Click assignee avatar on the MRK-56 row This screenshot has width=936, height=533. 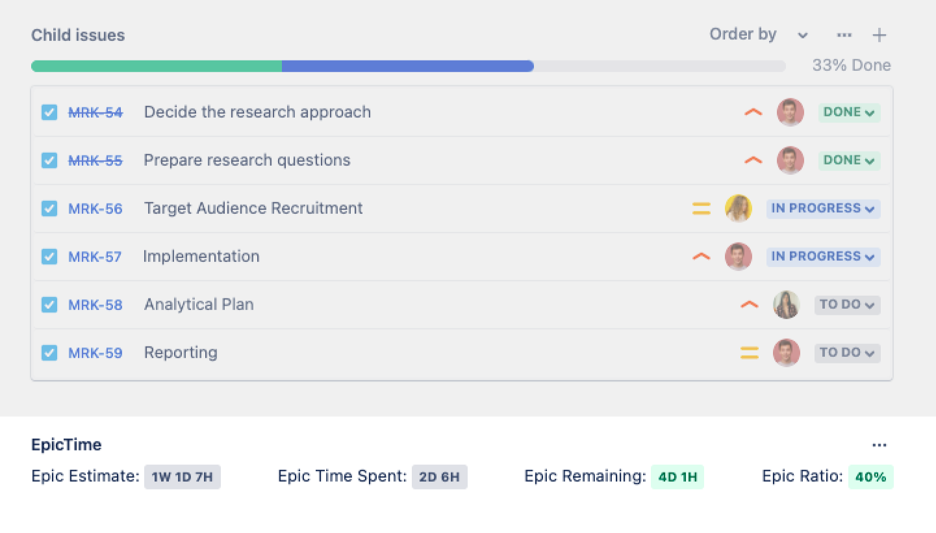[739, 209]
